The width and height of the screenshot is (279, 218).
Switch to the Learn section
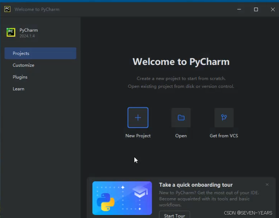click(x=41, y=89)
